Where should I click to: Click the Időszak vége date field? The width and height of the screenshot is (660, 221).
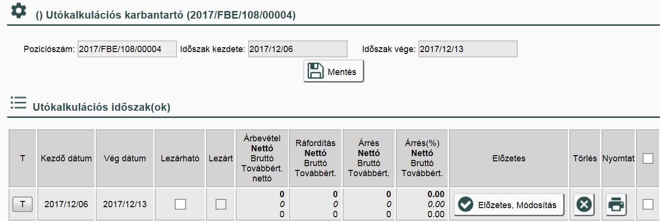click(467, 49)
